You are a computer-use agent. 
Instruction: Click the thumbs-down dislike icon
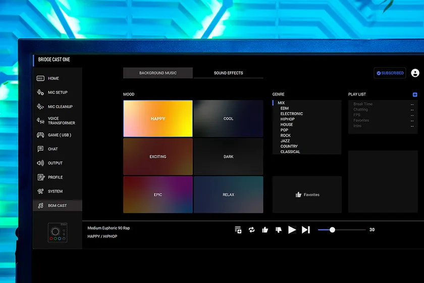tap(278, 230)
